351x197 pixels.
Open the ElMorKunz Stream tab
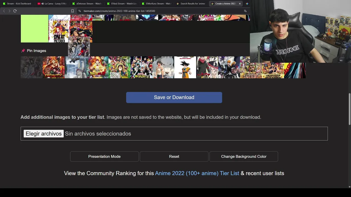pos(157,4)
